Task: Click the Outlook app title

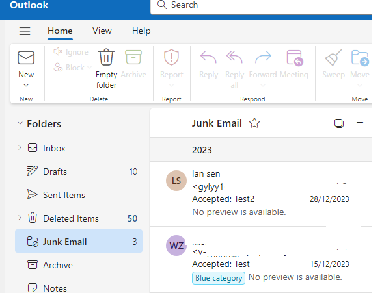Action: pos(29,5)
